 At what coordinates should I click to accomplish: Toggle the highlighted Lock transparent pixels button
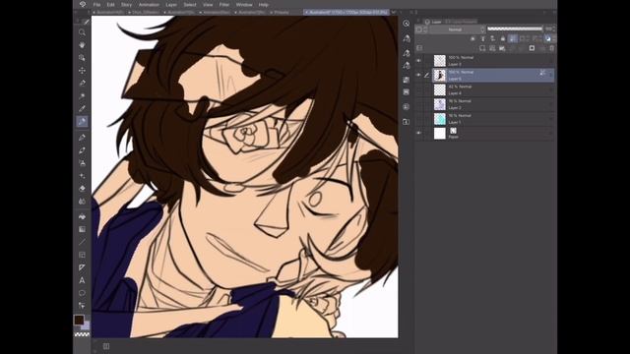tap(513, 38)
